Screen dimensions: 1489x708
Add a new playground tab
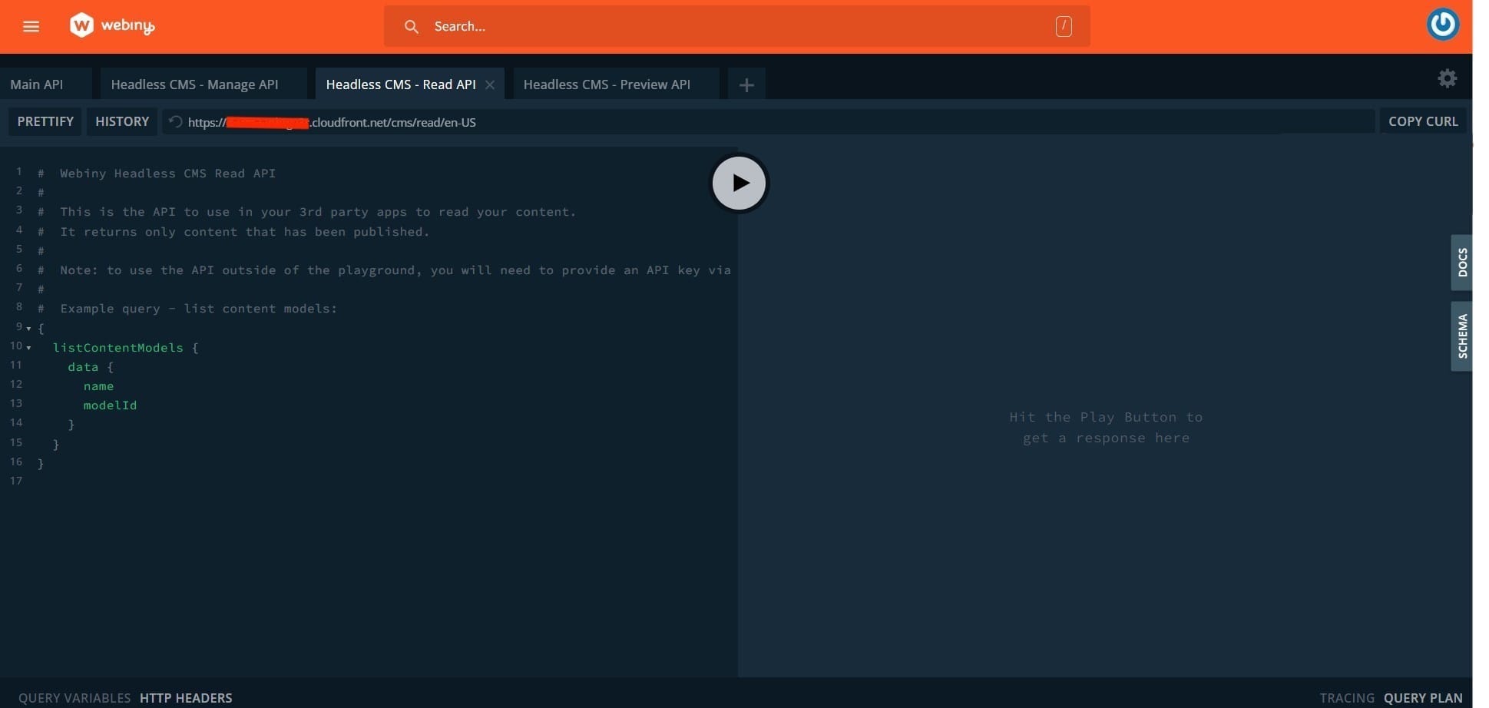point(746,85)
